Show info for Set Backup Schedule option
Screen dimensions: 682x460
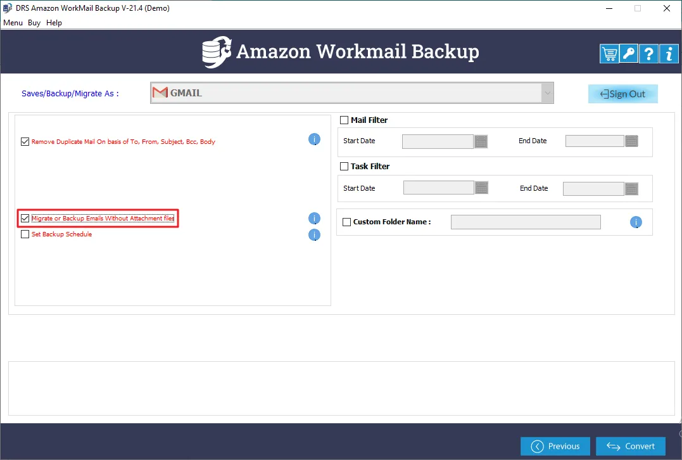(x=314, y=235)
